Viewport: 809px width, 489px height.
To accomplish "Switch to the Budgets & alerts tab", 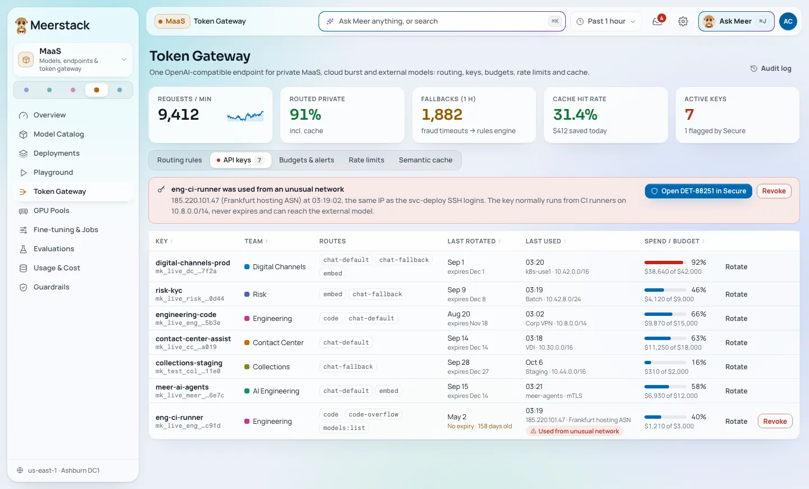I will click(x=307, y=160).
